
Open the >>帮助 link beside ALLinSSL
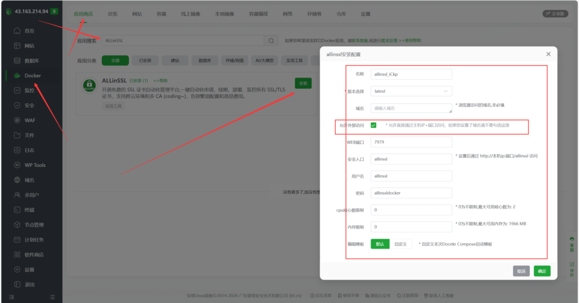tap(161, 80)
